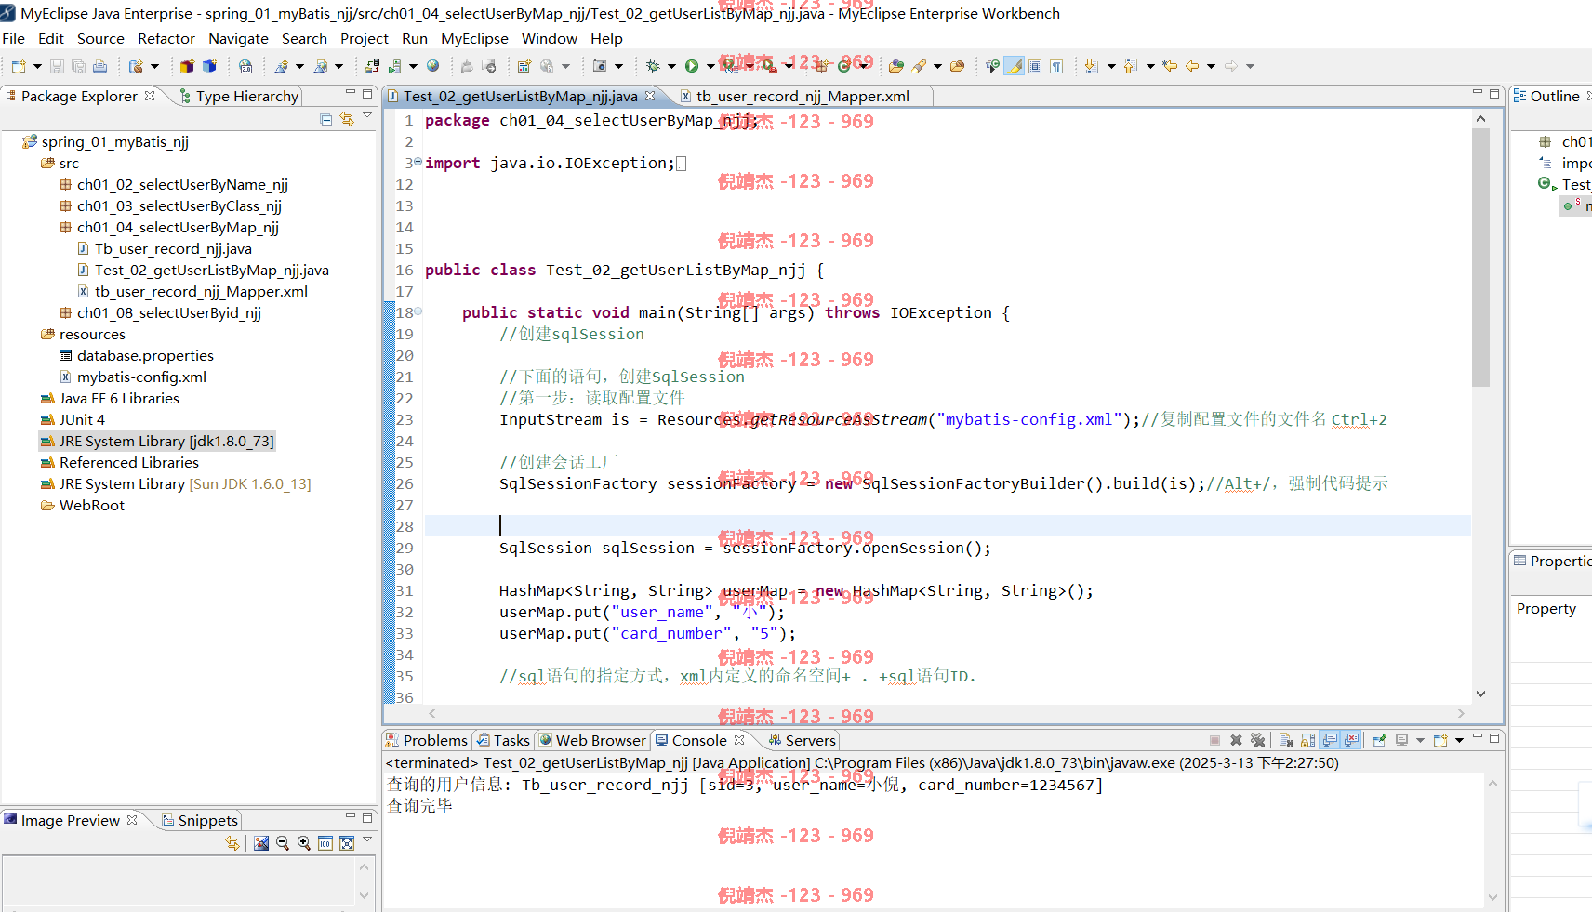Select ch01_08_selectUserByid_njj package
The width and height of the screenshot is (1592, 912).
pyautogui.click(x=168, y=312)
